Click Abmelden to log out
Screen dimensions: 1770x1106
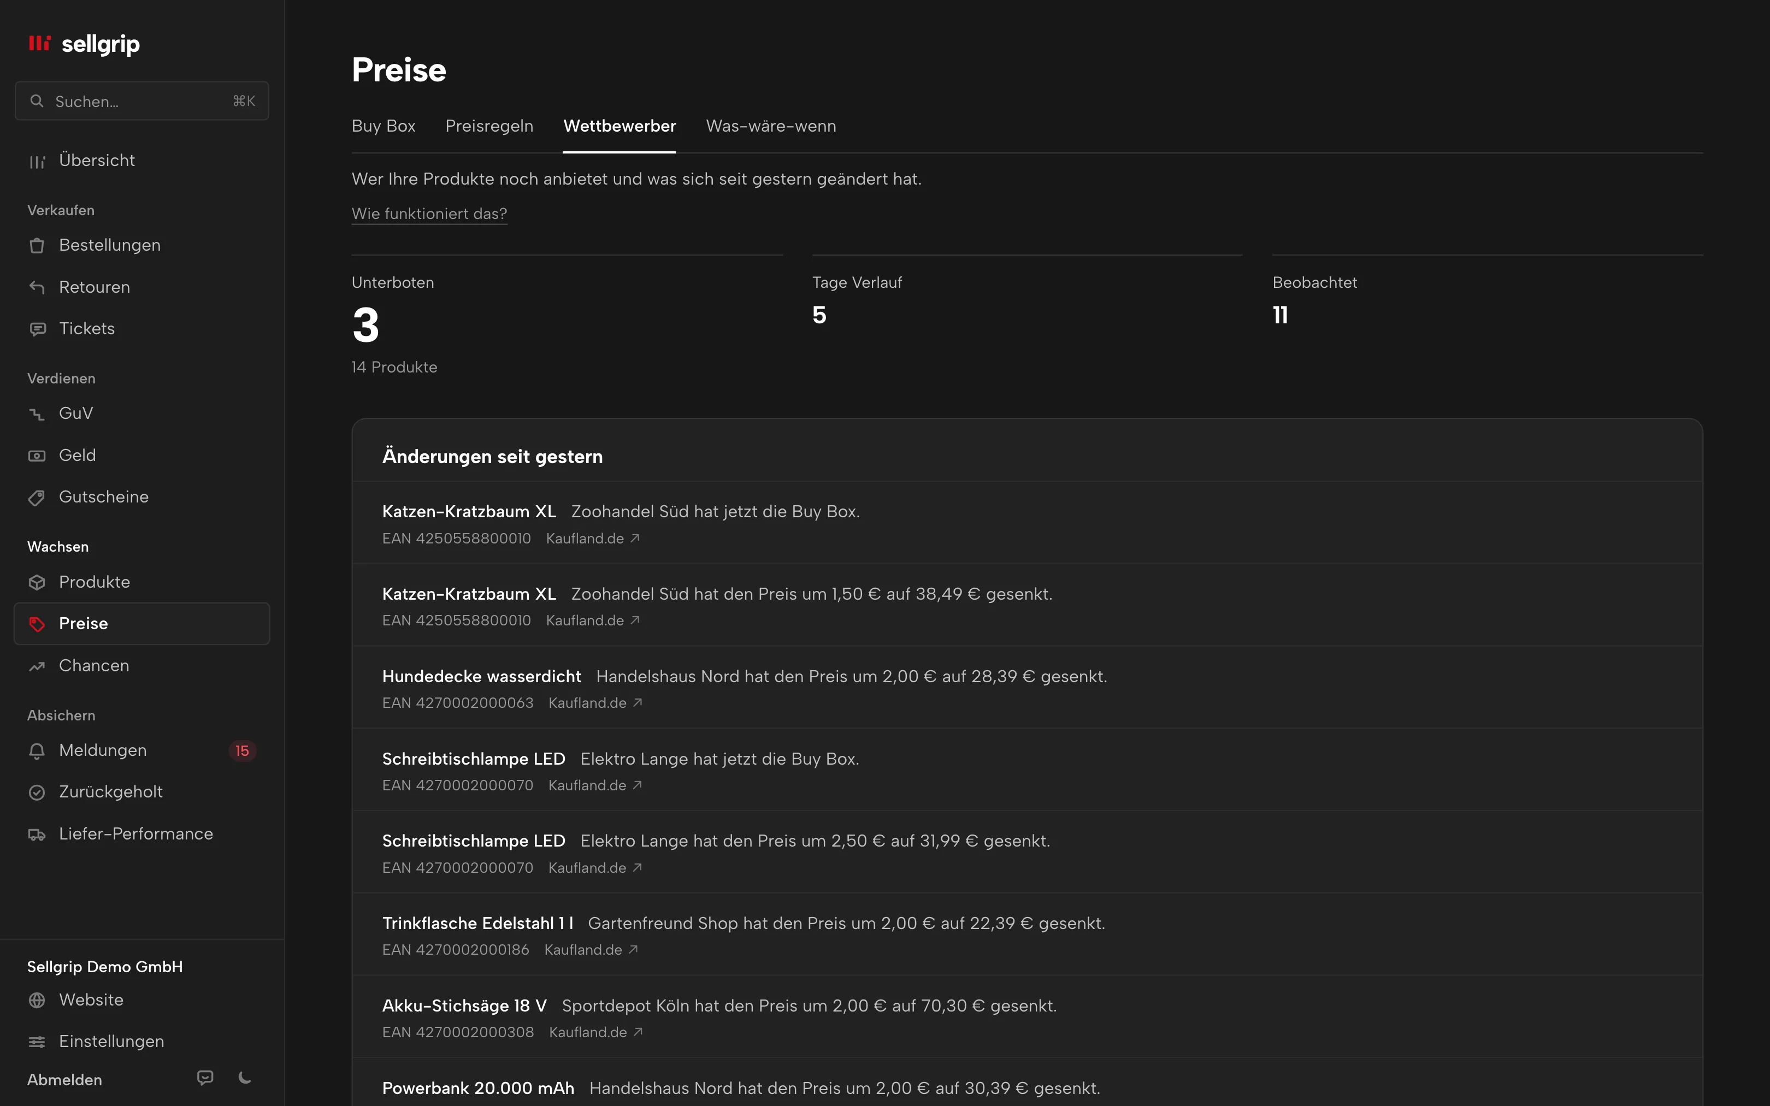point(64,1080)
